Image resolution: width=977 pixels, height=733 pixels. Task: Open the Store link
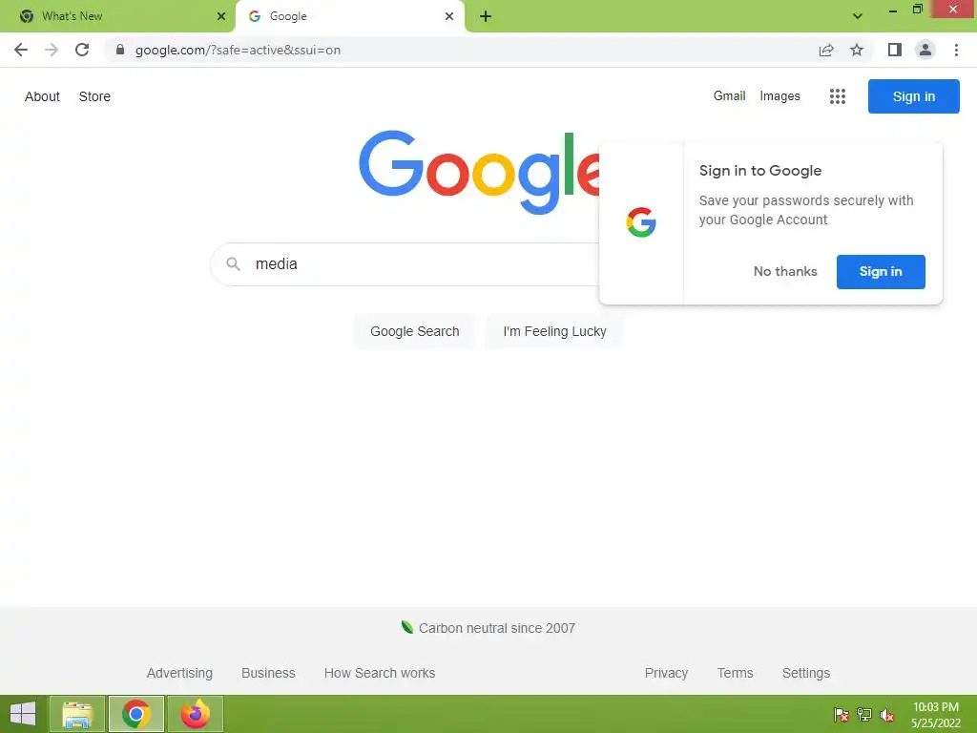(94, 96)
